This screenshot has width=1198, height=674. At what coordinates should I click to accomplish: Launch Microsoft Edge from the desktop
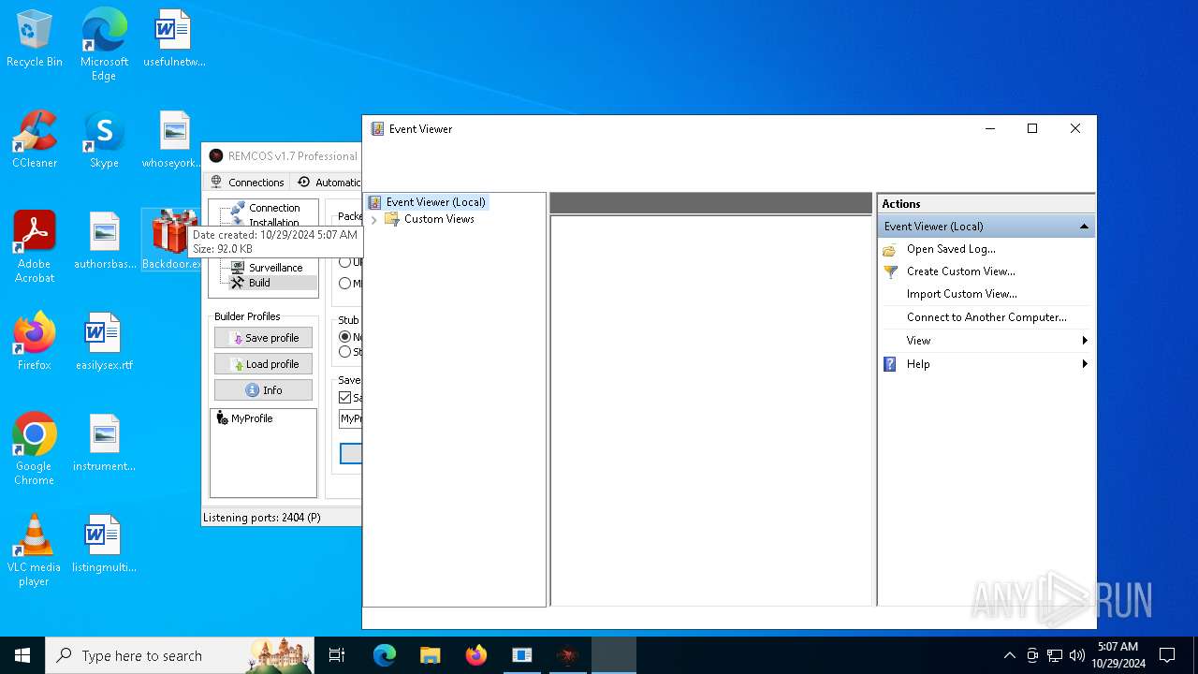pyautogui.click(x=104, y=45)
